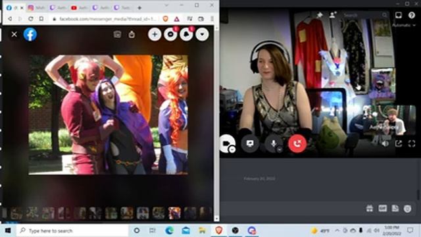Close the Facebook media viewer with the X
This screenshot has height=237, width=421.
click(x=14, y=34)
